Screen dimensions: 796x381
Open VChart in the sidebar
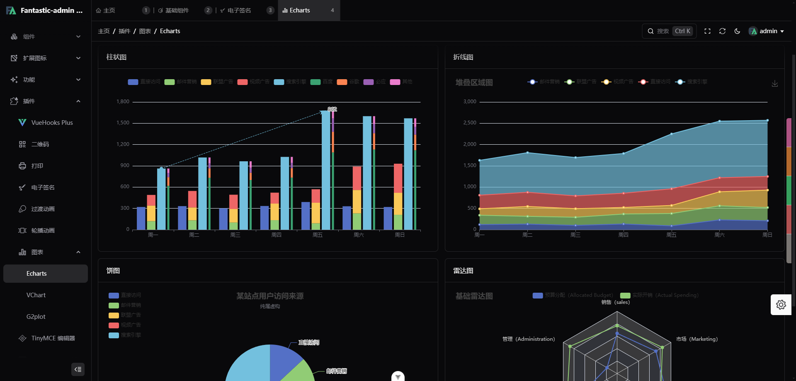36,295
